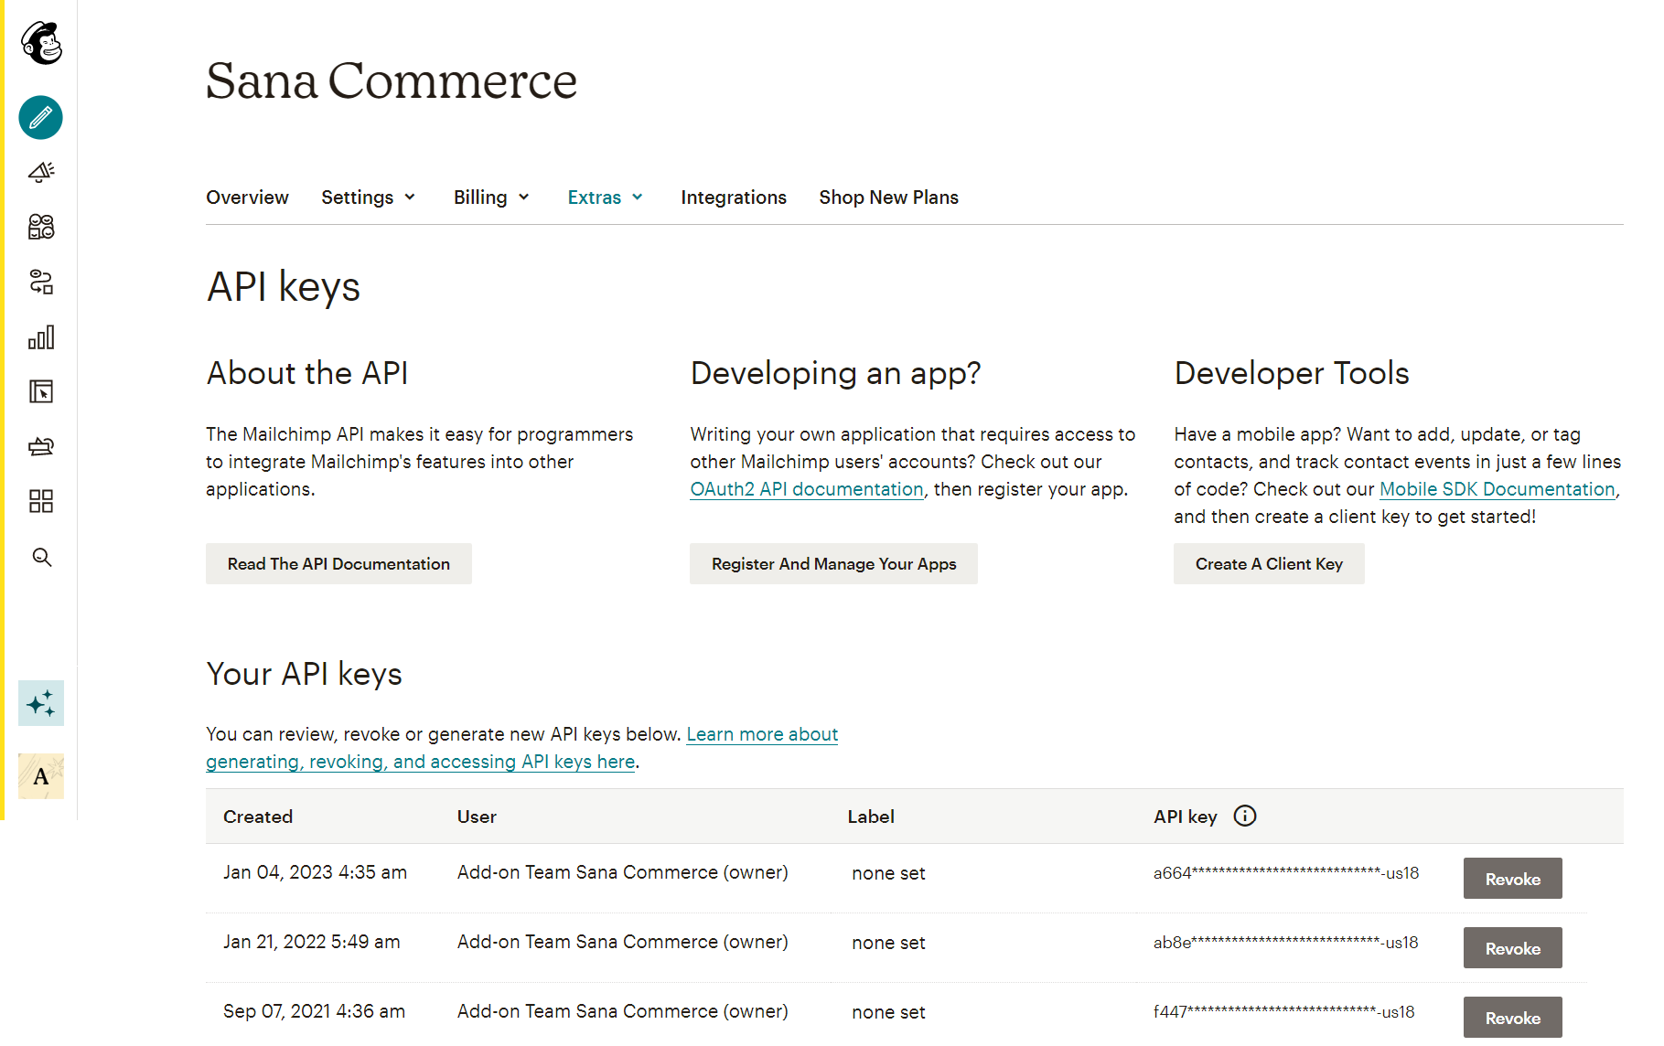Click the 'none set' label in the a664 row
This screenshot has height=1046, width=1664.
pos(888,873)
